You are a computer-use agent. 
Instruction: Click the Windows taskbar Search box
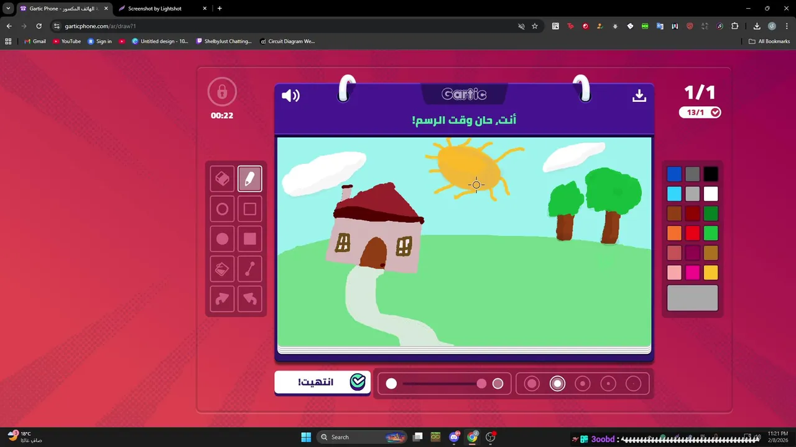pyautogui.click(x=363, y=437)
